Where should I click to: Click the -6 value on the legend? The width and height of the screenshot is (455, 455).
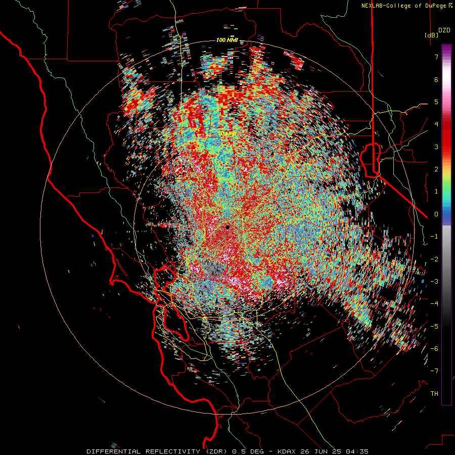pos(434,349)
